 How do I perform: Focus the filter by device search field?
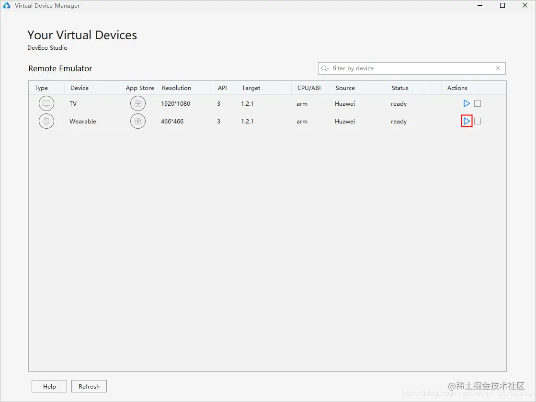(x=411, y=68)
